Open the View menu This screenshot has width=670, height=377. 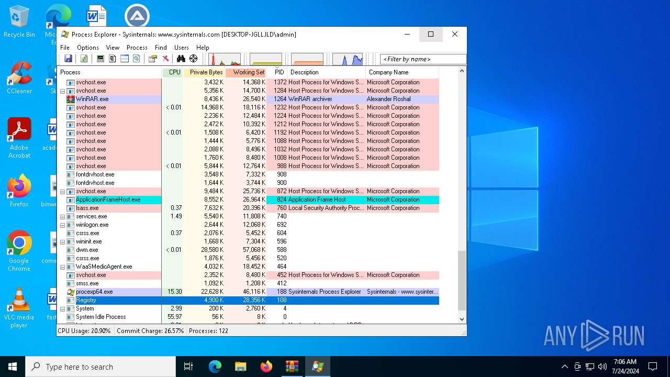click(x=113, y=47)
